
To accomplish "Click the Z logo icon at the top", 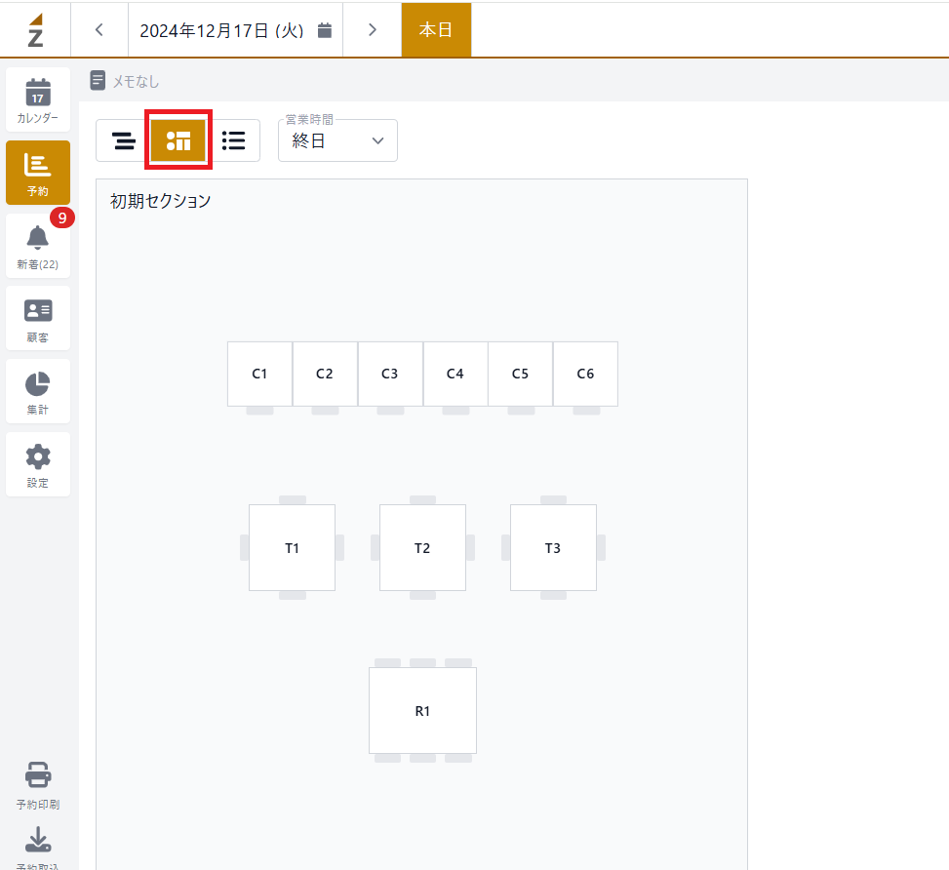I will [36, 30].
